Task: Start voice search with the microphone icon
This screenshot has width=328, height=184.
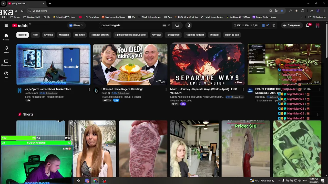Action: pos(189,25)
